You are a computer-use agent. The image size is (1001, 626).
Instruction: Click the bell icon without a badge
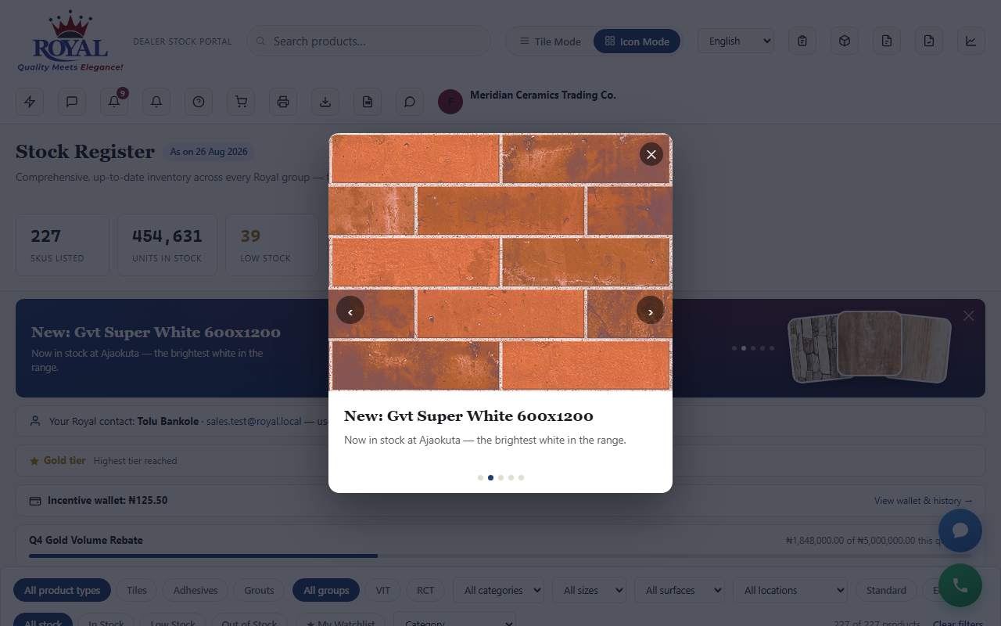156,102
